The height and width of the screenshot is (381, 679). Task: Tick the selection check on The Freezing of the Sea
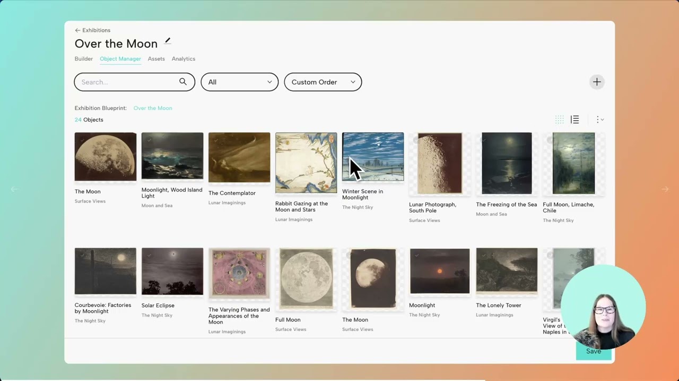(x=483, y=140)
